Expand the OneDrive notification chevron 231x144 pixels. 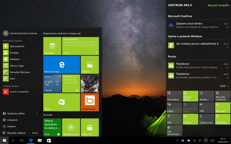(x=227, y=27)
